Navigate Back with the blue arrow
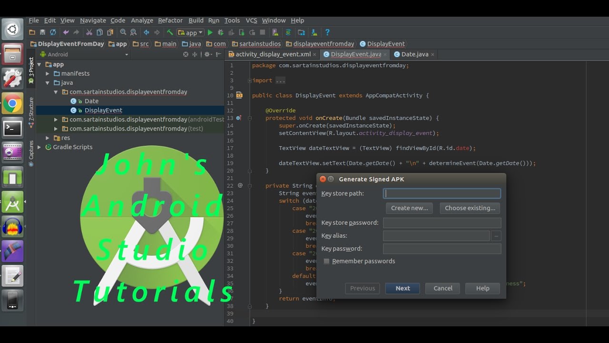 [146, 32]
